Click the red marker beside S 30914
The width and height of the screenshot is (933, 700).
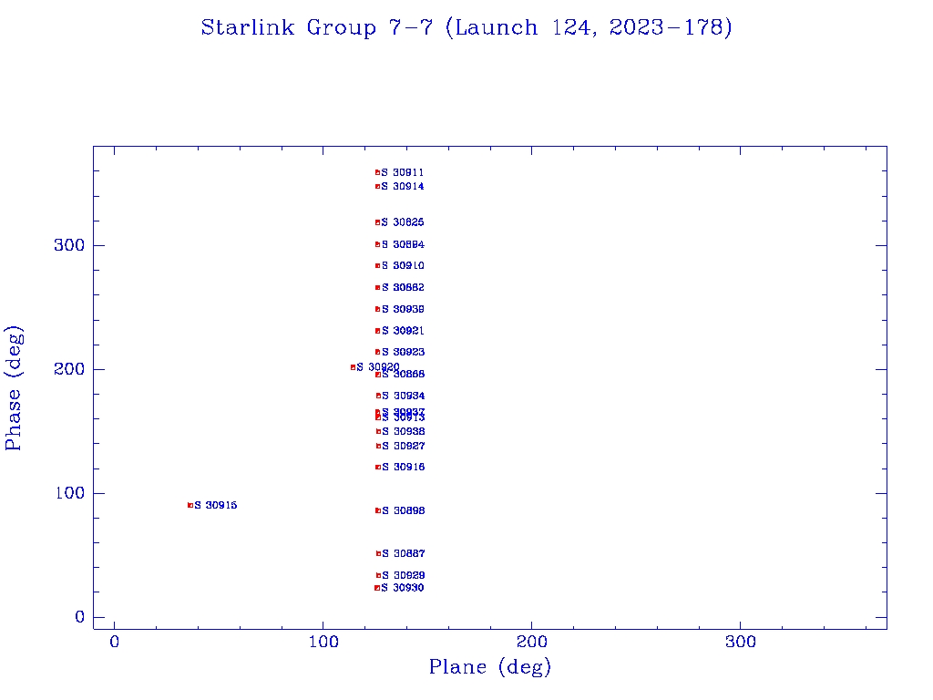point(377,186)
